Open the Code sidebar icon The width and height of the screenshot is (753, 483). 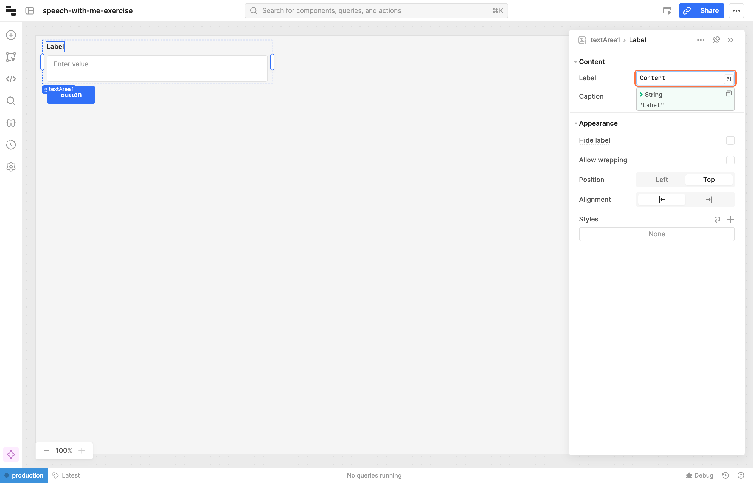point(11,79)
